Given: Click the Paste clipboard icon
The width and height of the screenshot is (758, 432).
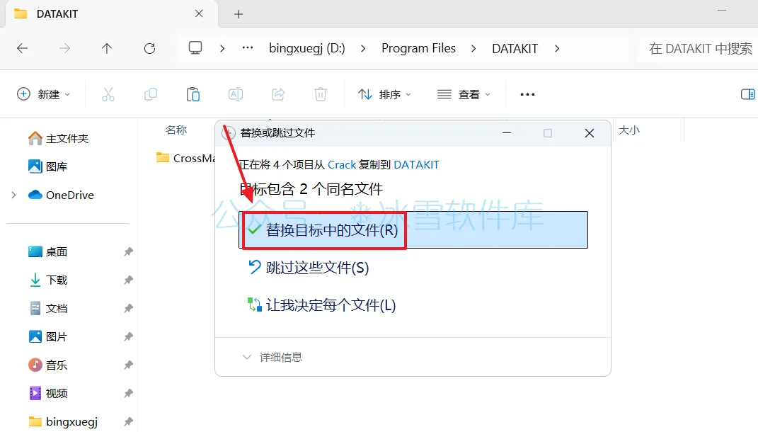Looking at the screenshot, I should click(x=193, y=94).
